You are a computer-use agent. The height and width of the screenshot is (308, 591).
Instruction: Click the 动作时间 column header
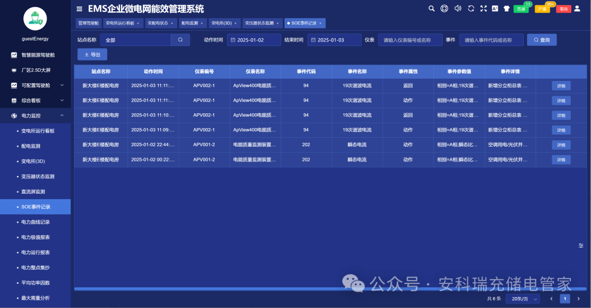pyautogui.click(x=153, y=71)
